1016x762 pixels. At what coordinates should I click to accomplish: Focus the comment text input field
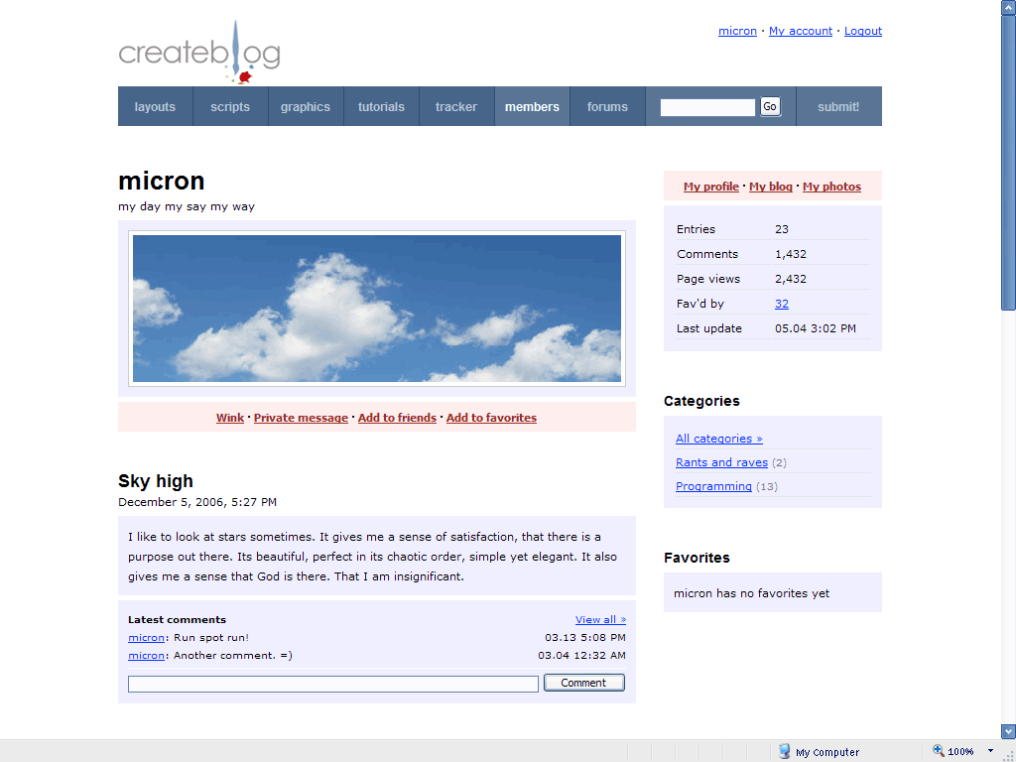click(333, 684)
